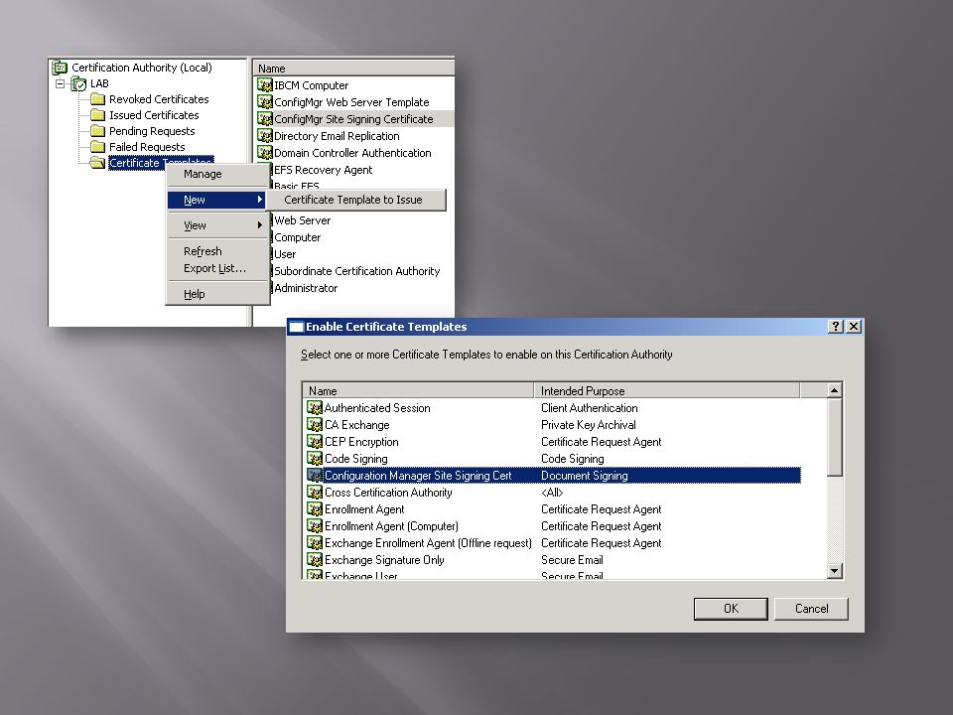Click the Issued Certificates folder icon
This screenshot has height=715, width=953.
[98, 115]
